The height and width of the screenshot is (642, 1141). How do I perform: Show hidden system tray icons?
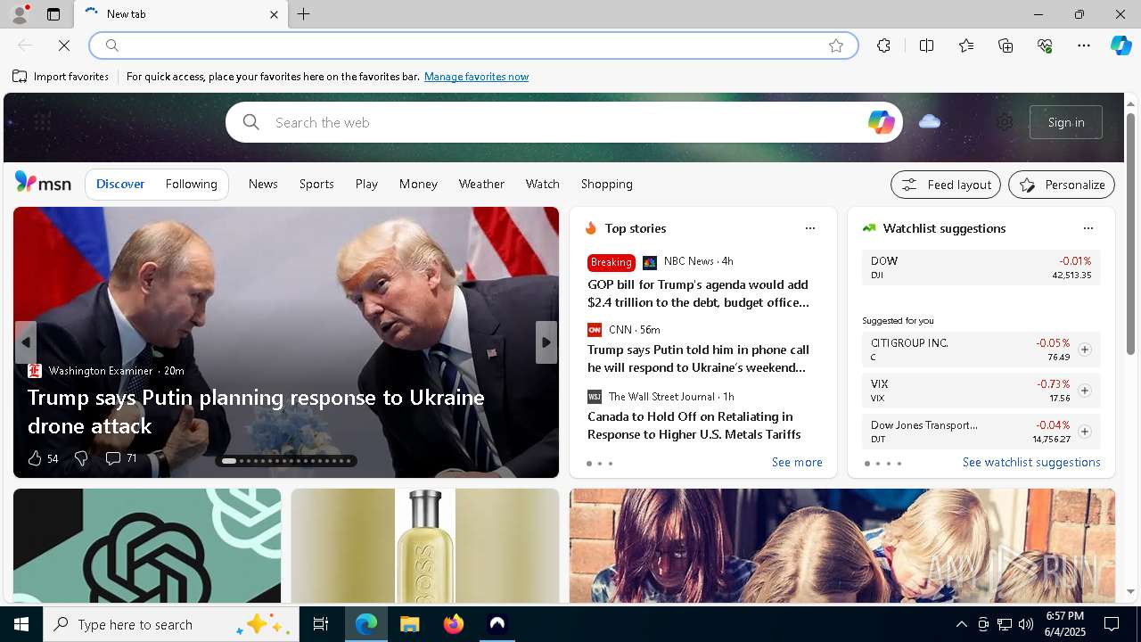(x=961, y=624)
